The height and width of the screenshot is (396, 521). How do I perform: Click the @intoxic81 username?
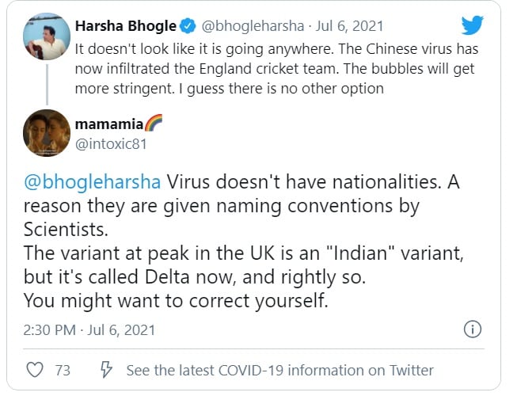[110, 143]
